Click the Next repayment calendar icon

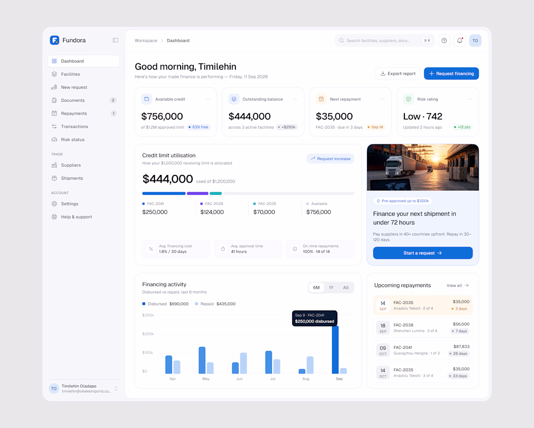click(x=321, y=99)
